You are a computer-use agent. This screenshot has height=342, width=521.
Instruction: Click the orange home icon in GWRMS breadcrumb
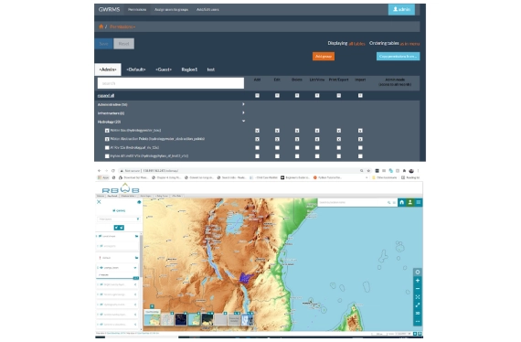click(101, 27)
